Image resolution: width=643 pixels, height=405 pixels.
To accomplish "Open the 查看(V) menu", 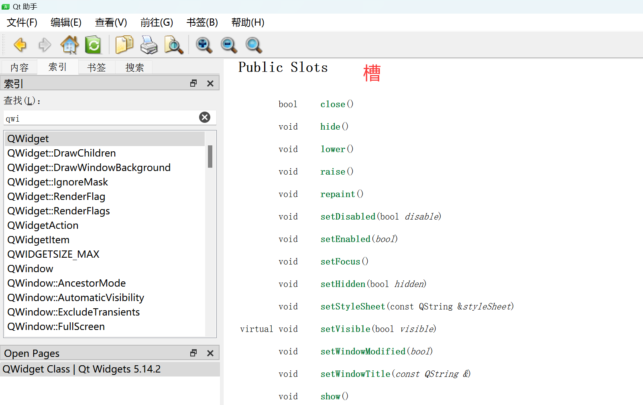I will tap(111, 22).
